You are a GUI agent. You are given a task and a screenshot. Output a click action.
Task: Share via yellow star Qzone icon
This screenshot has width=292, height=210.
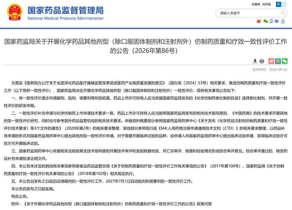(278, 61)
